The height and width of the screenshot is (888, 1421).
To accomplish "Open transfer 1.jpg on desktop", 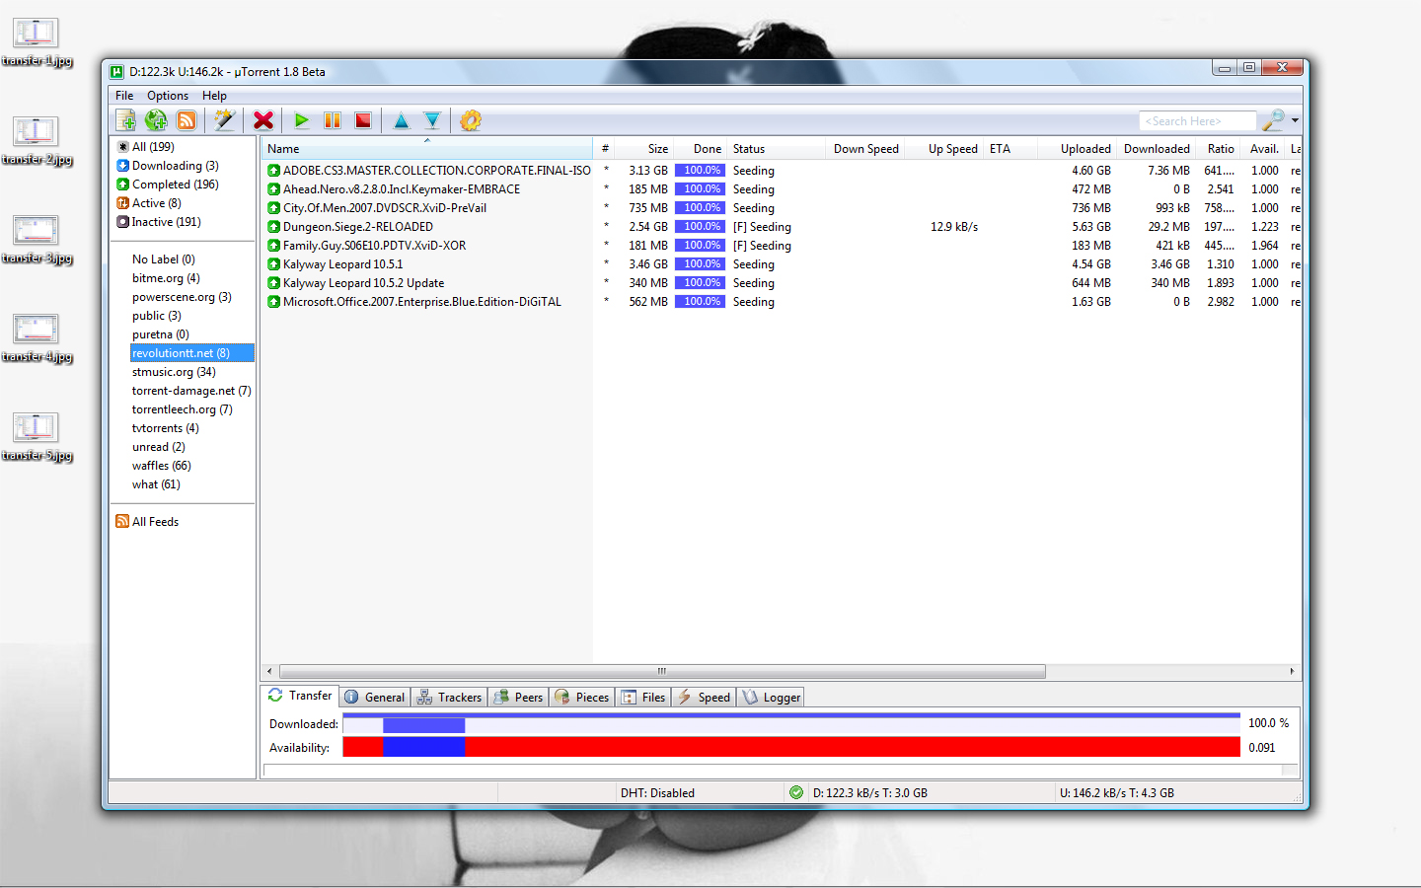I will (x=37, y=42).
